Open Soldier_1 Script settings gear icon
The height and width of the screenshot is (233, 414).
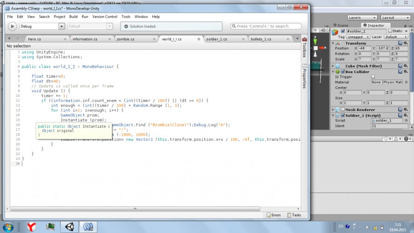coord(406,115)
